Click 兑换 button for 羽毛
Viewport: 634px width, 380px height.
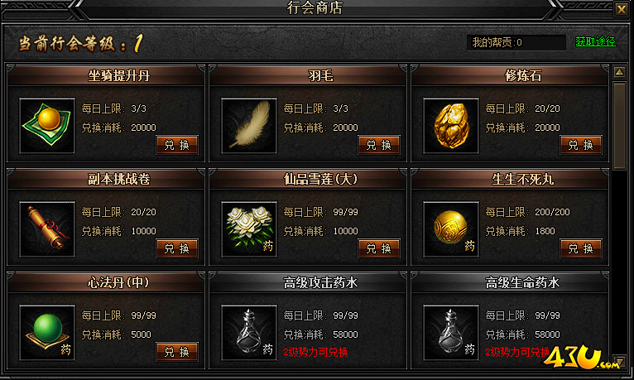(379, 145)
